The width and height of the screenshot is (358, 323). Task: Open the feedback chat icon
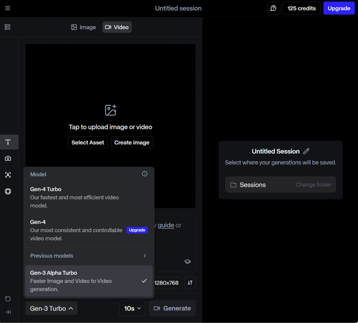tap(273, 8)
